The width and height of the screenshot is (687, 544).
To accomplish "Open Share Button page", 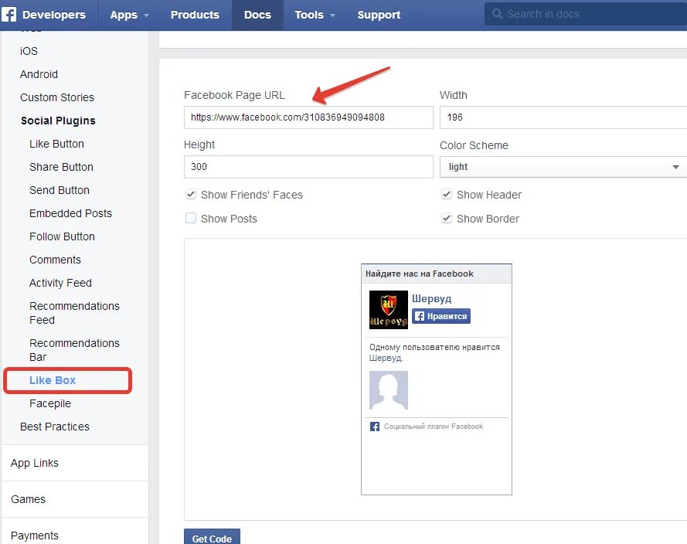I will [x=61, y=168].
